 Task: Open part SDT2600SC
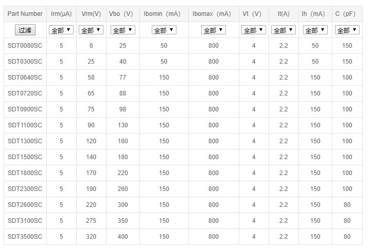tap(25, 205)
